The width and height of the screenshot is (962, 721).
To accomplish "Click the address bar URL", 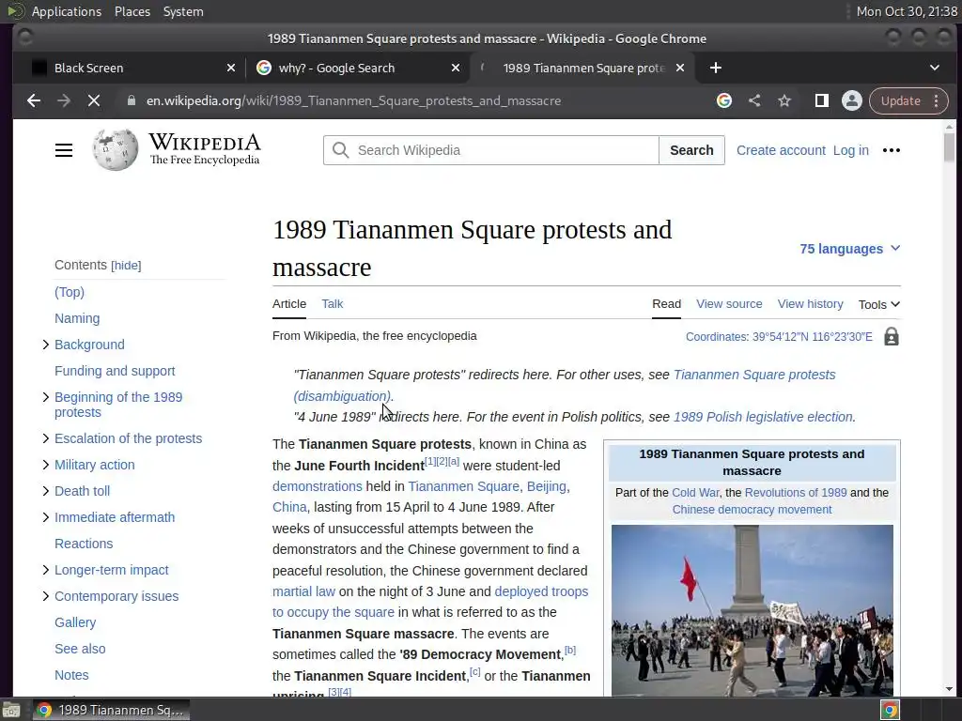I will (x=353, y=101).
